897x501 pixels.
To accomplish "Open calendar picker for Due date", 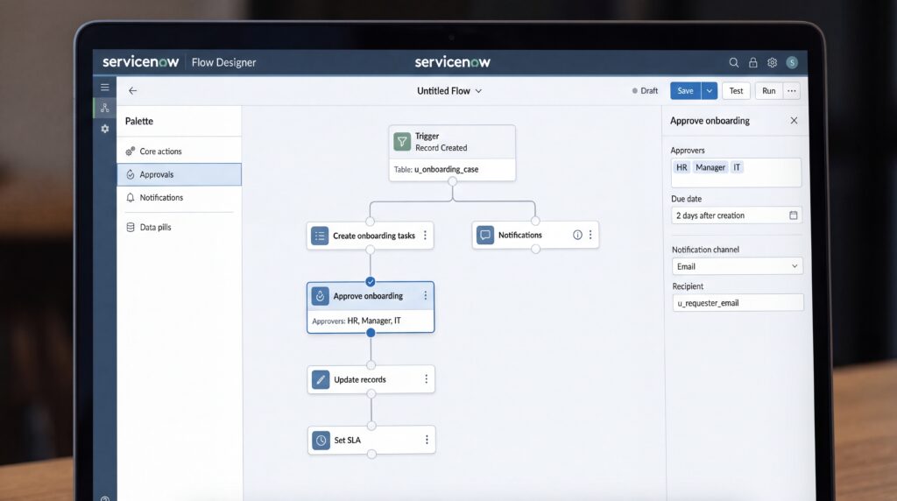I will 793,215.
